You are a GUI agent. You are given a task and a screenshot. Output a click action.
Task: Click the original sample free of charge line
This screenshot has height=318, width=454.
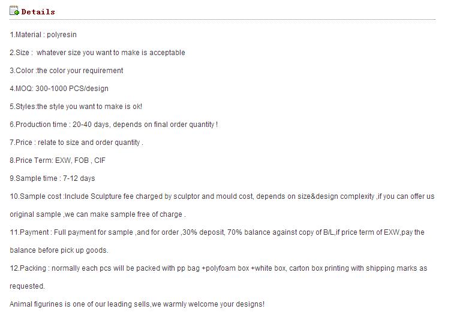click(98, 214)
